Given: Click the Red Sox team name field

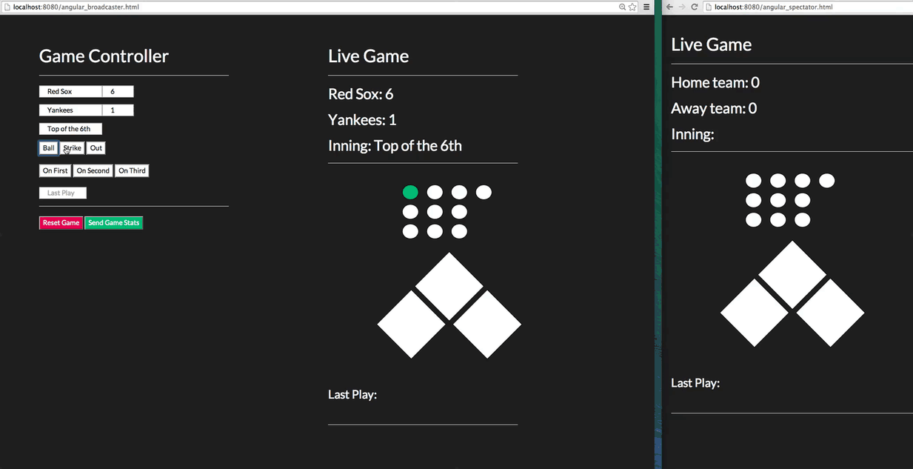Looking at the screenshot, I should click(70, 92).
